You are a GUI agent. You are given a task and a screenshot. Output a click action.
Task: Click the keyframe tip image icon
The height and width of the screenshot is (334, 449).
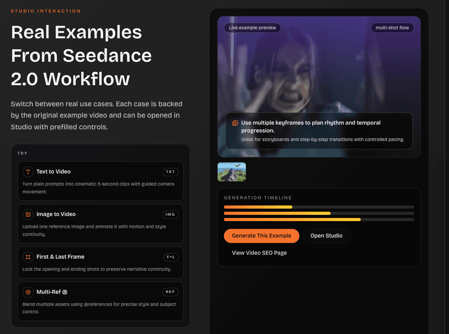(x=235, y=123)
